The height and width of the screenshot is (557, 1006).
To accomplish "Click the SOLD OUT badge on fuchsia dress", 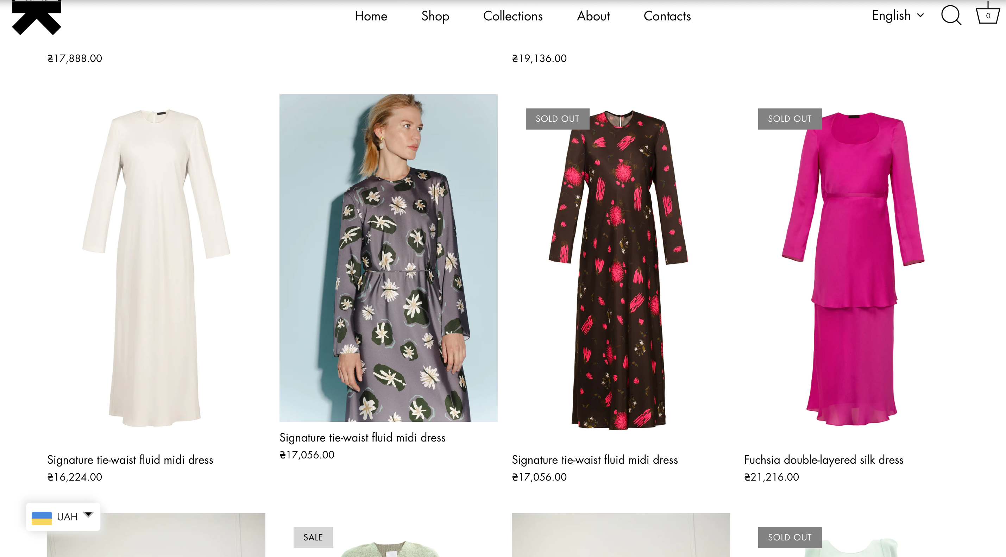I will [x=790, y=119].
